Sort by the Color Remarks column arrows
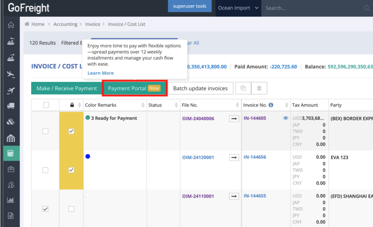Image resolution: width=373 pixels, height=227 pixels. (x=143, y=105)
